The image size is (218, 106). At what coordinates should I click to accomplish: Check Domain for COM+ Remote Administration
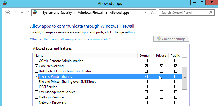tap(146, 61)
